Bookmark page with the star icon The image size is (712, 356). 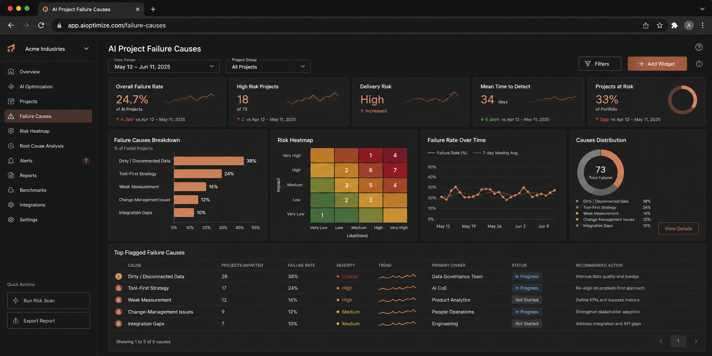660,25
